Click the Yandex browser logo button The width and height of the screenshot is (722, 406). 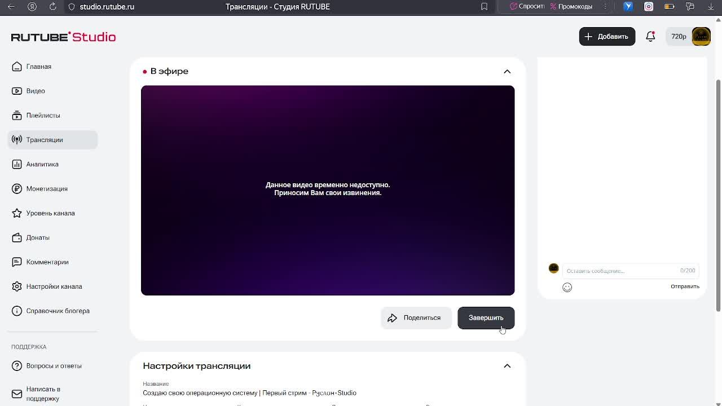click(x=32, y=7)
